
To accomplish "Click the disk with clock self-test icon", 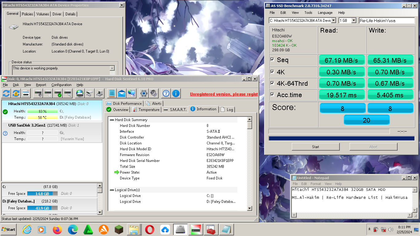I will pos(48,93).
